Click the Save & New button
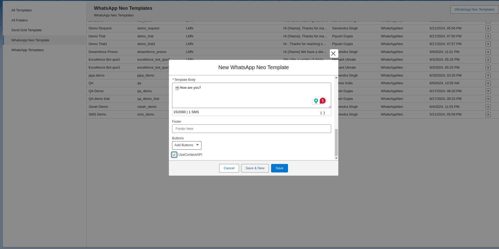 click(255, 168)
